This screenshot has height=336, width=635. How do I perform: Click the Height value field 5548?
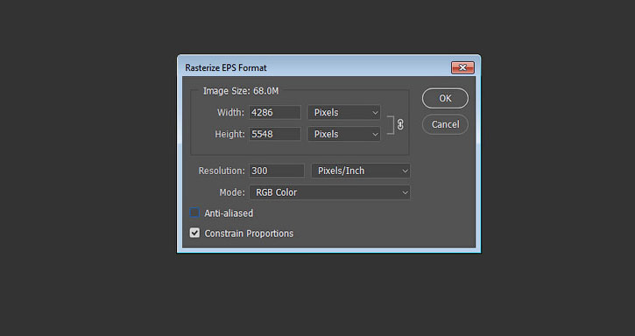(x=274, y=134)
